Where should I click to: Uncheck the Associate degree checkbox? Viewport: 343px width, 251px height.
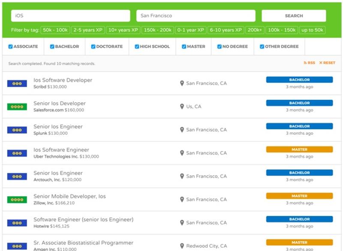tap(11, 47)
